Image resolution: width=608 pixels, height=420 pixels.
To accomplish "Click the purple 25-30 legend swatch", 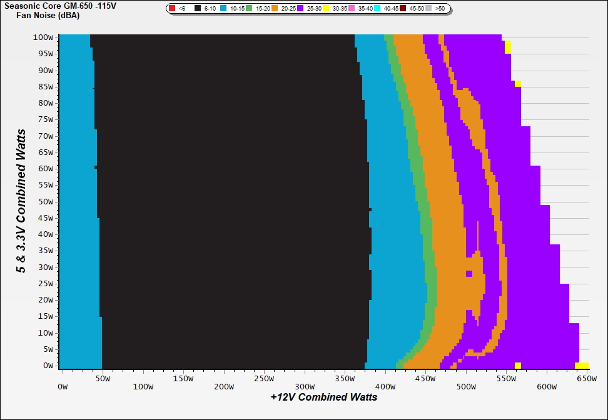I will tap(300, 9).
